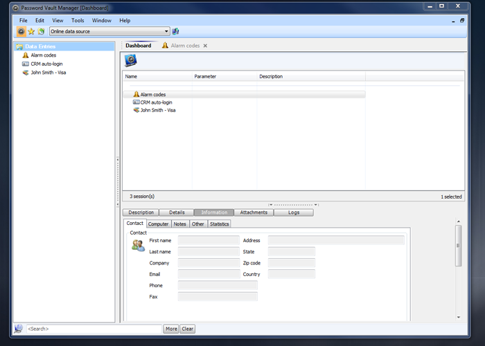Click the vault dashboard toolbar icon
Screen dimensions: 485x346
pos(21,31)
